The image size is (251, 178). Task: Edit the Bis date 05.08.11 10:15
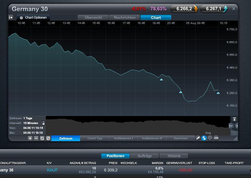click(x=27, y=133)
